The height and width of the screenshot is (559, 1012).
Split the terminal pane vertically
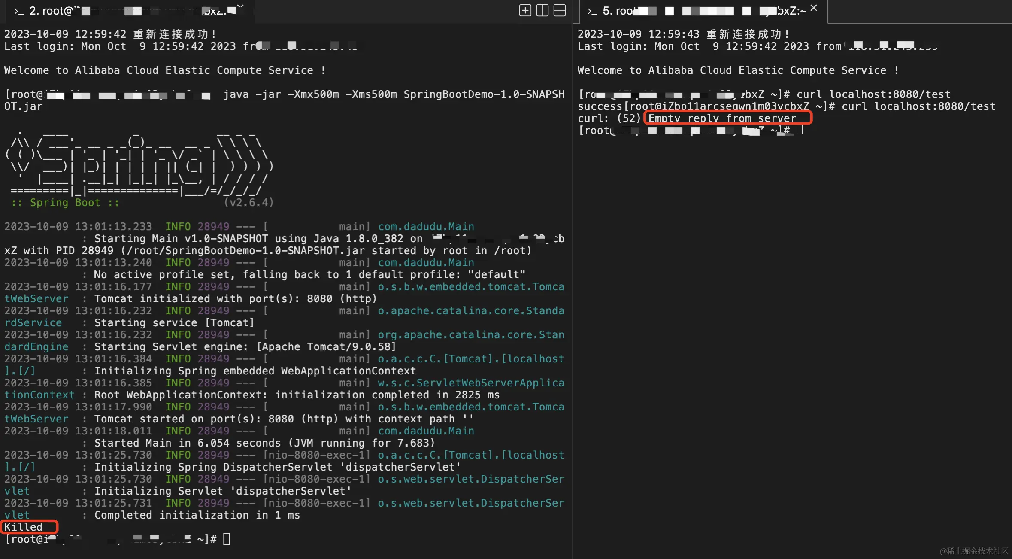[542, 11]
